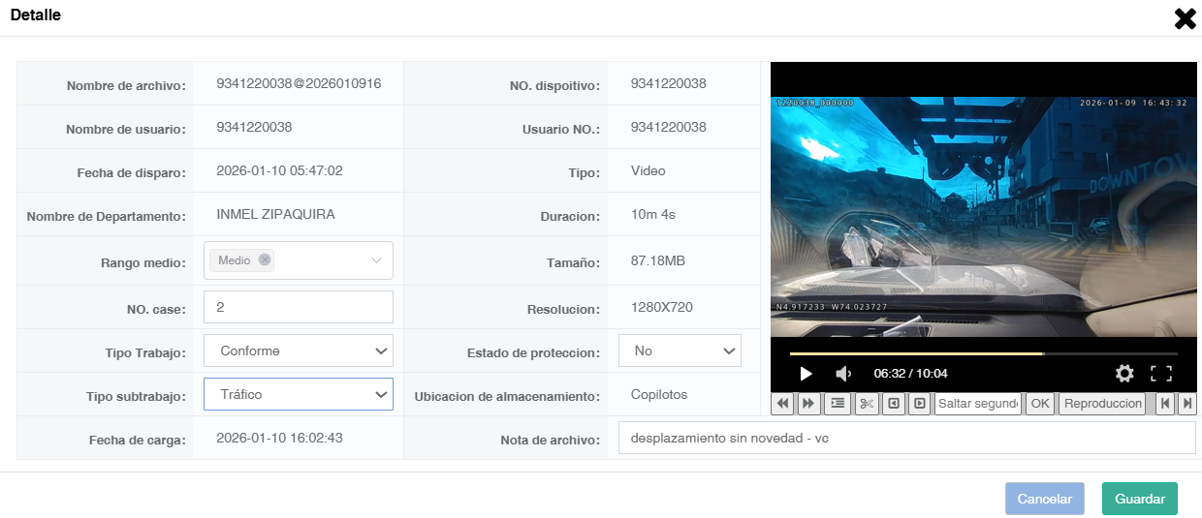This screenshot has height=518, width=1202.
Task: Skip to previous video file
Action: click(x=1166, y=403)
